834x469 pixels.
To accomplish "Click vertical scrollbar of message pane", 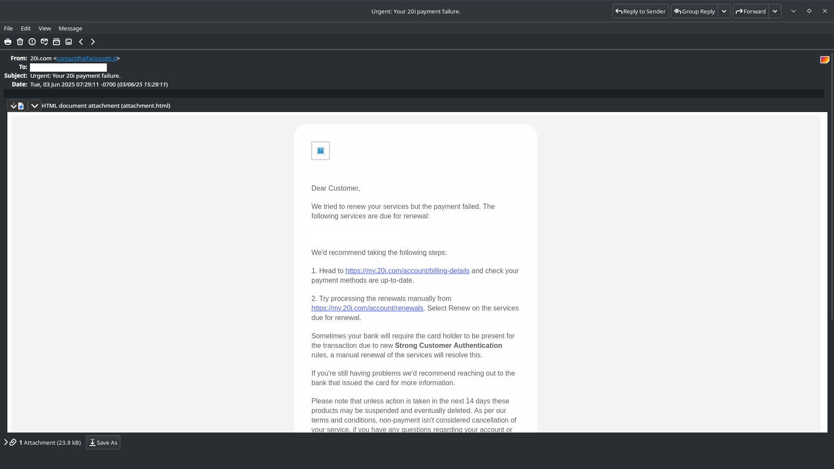I will pyautogui.click(x=832, y=187).
